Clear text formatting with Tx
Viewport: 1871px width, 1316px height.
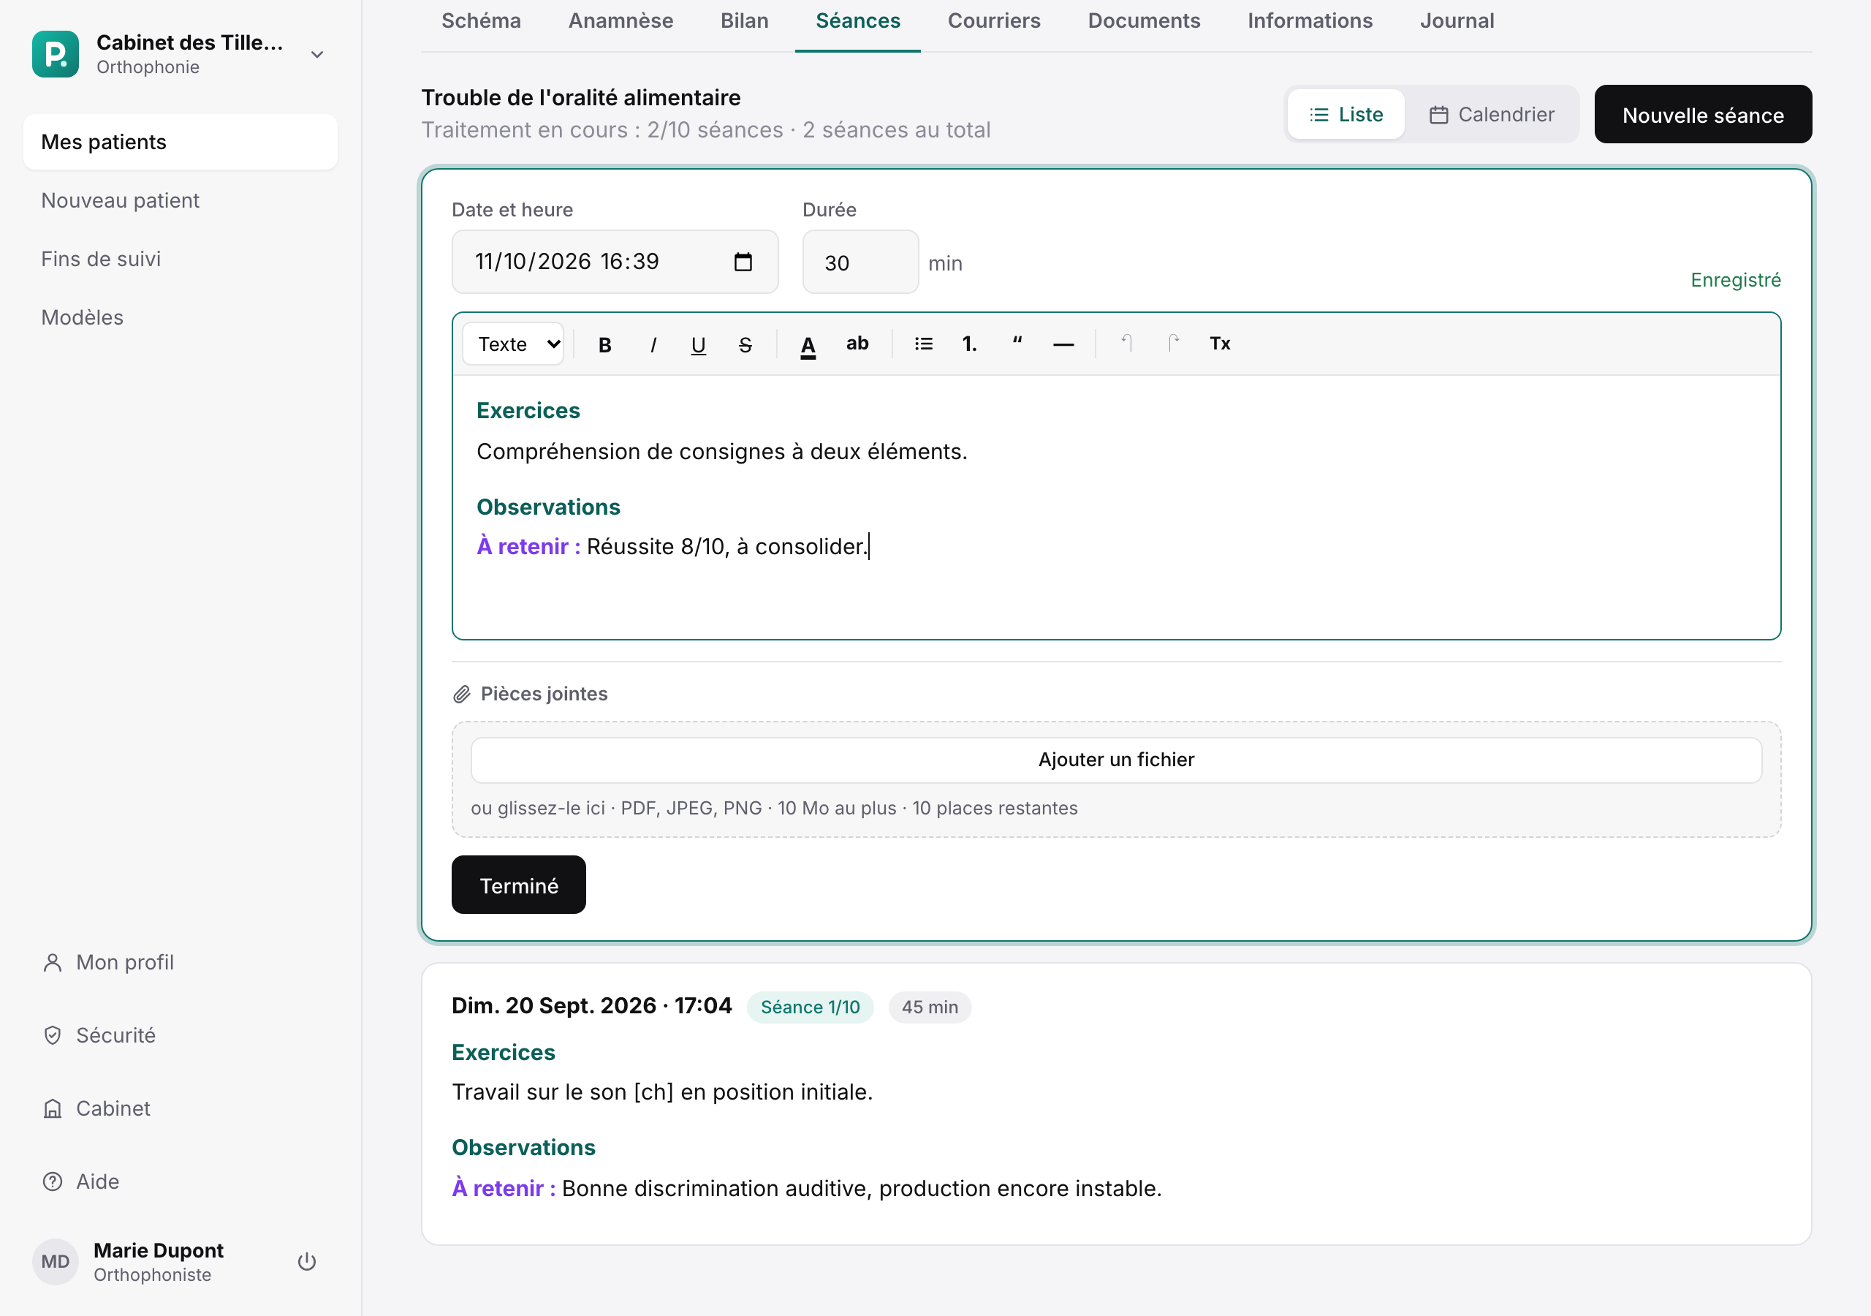pos(1220,345)
